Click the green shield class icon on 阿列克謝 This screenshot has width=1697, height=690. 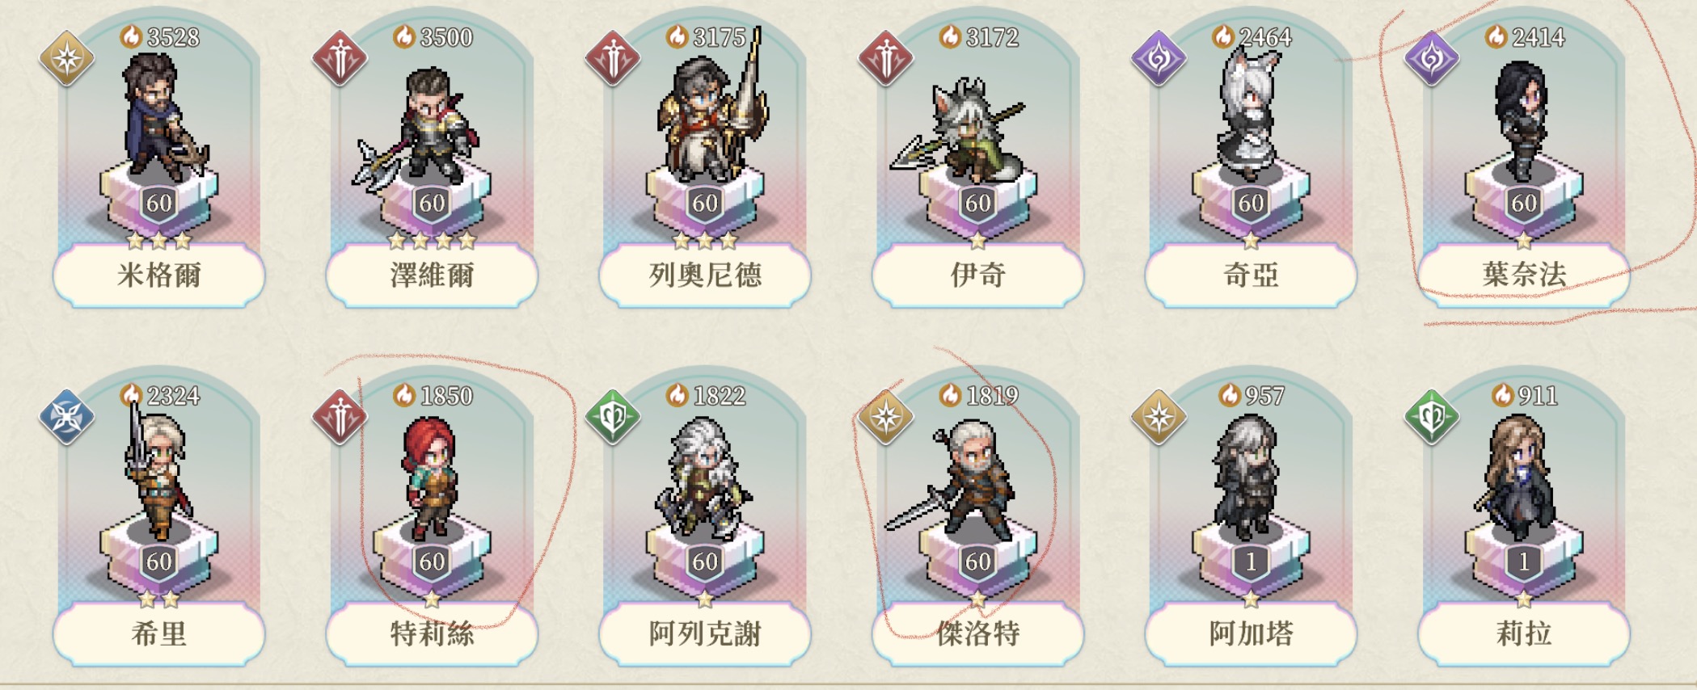613,417
